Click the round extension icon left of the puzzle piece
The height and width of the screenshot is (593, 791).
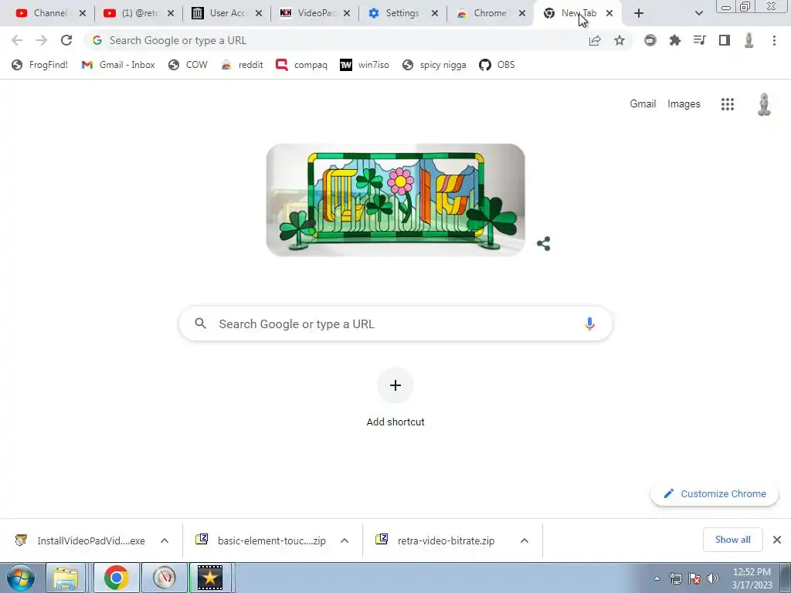pos(650,40)
